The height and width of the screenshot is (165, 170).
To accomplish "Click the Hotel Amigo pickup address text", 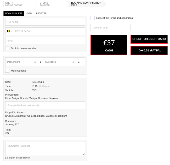I will click(31, 98).
